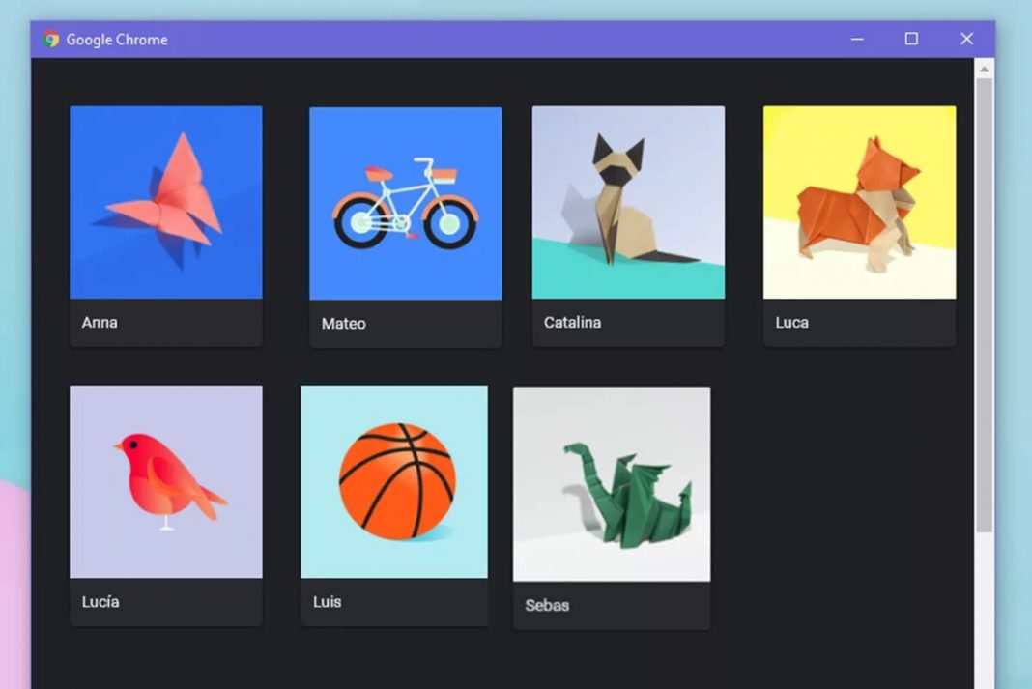Choose Sebas's green dragon avatar

pos(612,482)
